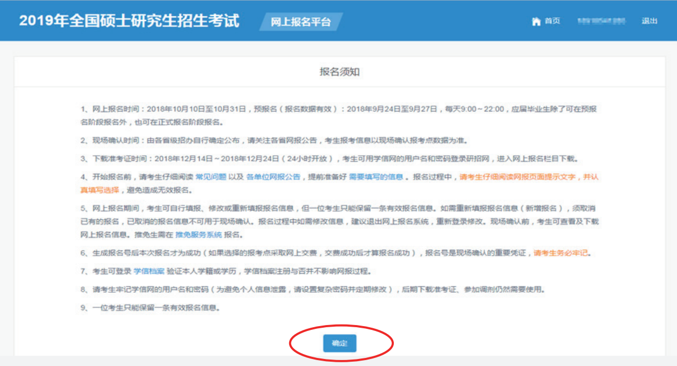Click the 报名须知 panel heading
The width and height of the screenshot is (677, 366).
point(339,72)
